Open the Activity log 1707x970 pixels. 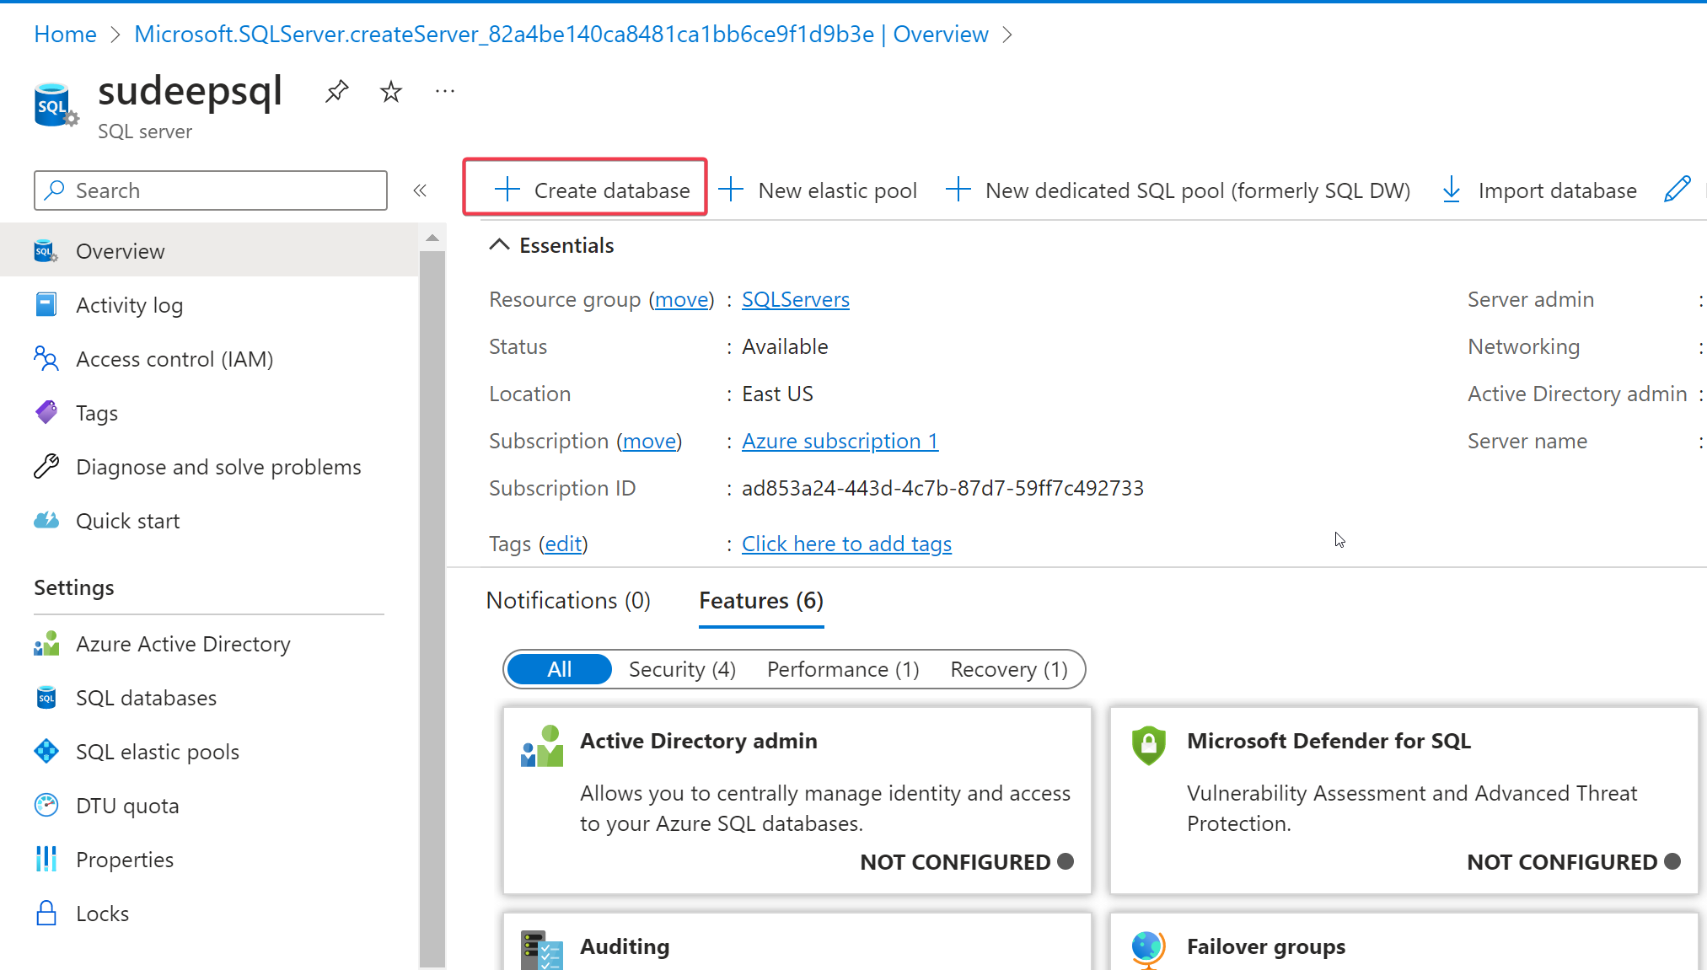click(x=129, y=304)
